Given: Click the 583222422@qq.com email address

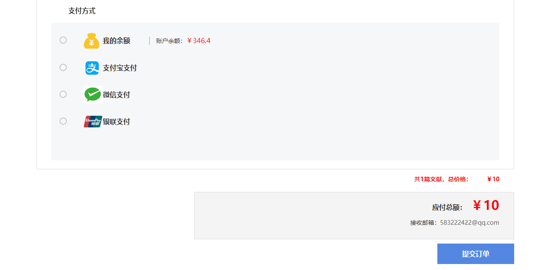Looking at the screenshot, I should (x=470, y=223).
